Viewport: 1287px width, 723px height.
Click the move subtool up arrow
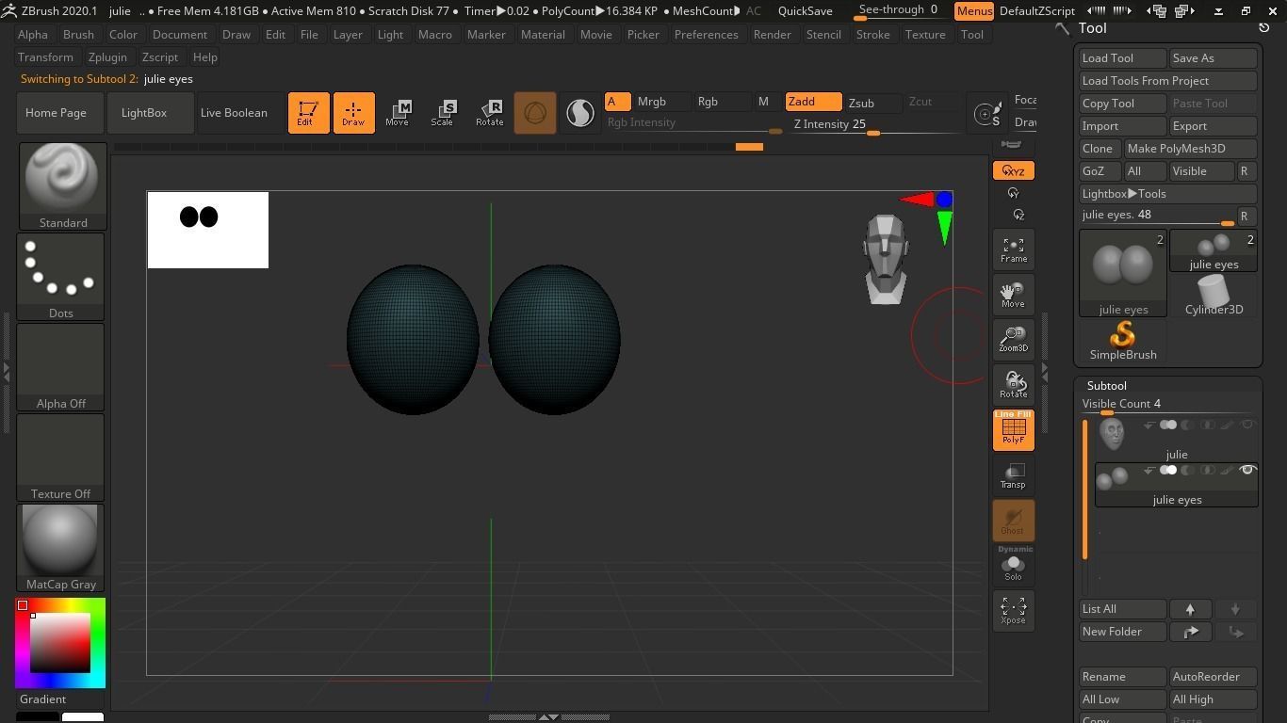(x=1190, y=609)
